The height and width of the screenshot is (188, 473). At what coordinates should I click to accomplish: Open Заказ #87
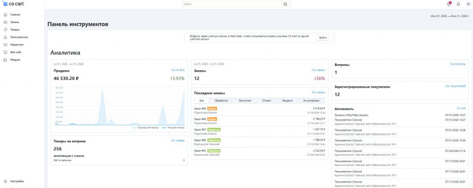click(x=200, y=129)
